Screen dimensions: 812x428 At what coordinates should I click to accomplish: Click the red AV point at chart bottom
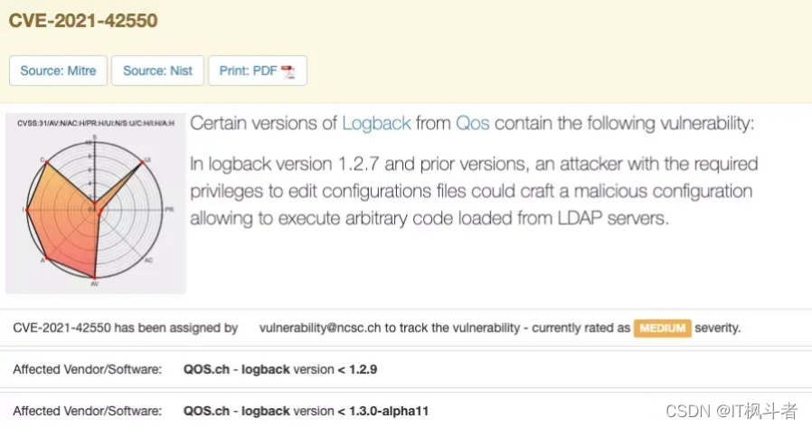click(x=94, y=278)
